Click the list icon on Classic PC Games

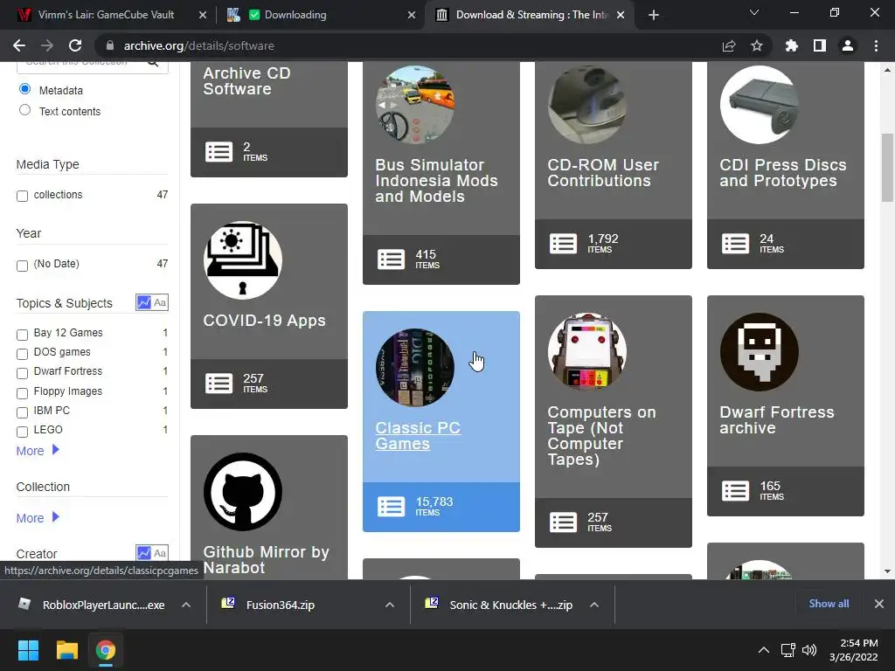pos(391,507)
